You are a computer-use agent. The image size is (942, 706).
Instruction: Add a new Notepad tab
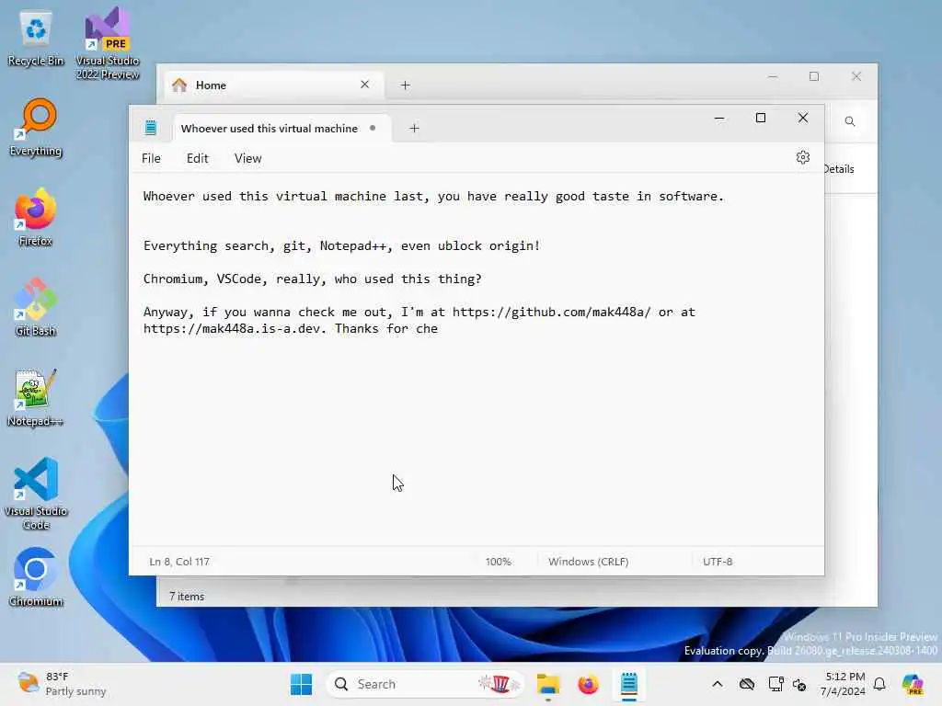click(x=414, y=128)
